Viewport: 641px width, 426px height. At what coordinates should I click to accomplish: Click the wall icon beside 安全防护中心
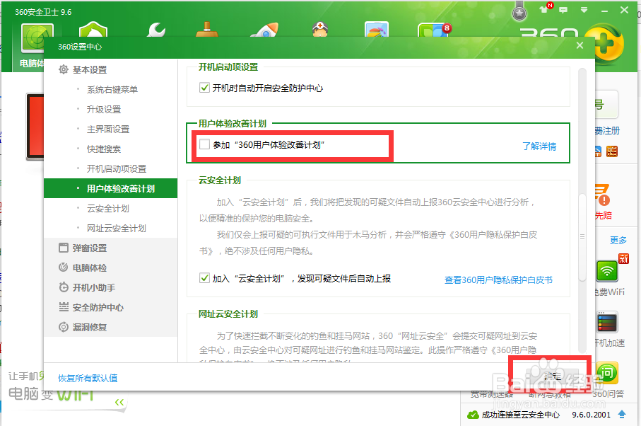64,307
